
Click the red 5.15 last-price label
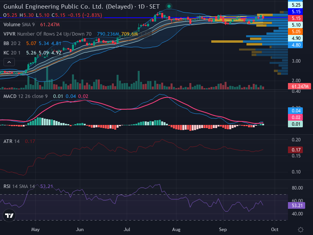point(295,18)
